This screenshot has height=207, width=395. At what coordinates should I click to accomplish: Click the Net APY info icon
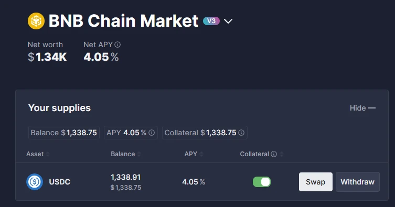tap(118, 45)
